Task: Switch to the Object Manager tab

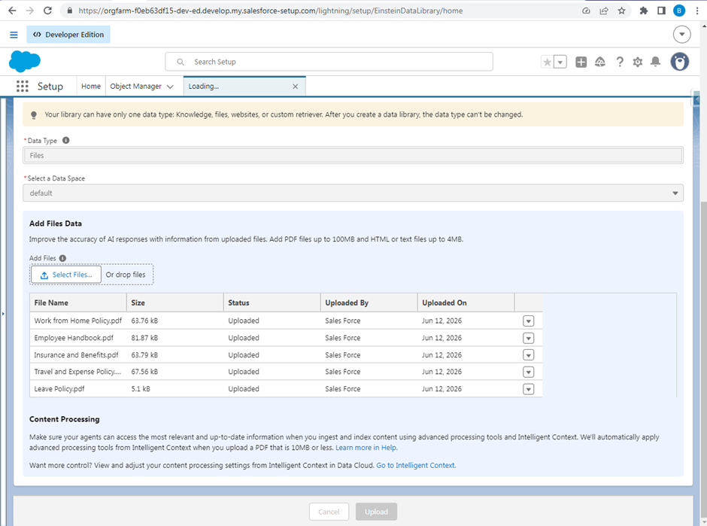Action: tap(135, 87)
